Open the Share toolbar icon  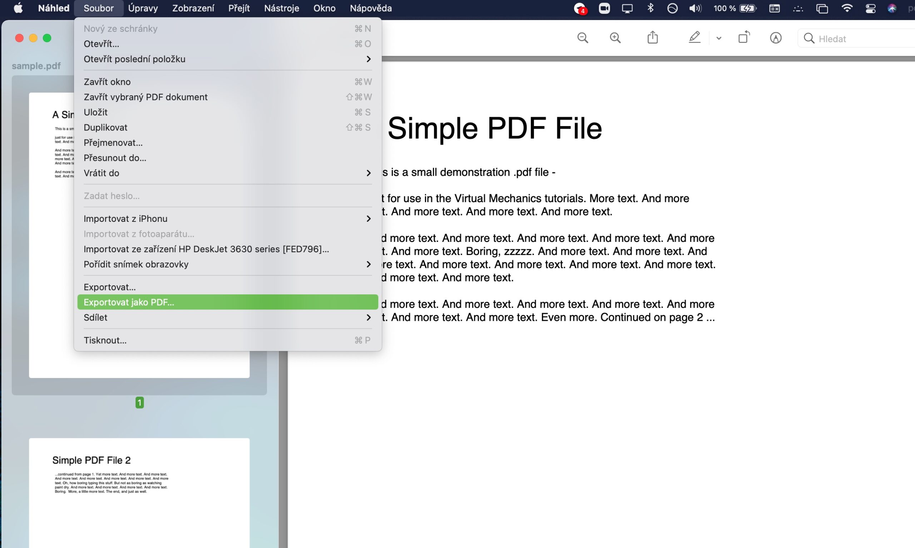click(x=652, y=38)
